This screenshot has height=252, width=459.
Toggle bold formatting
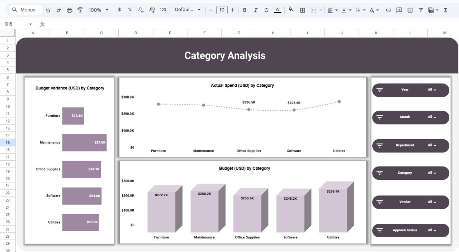tap(245, 10)
